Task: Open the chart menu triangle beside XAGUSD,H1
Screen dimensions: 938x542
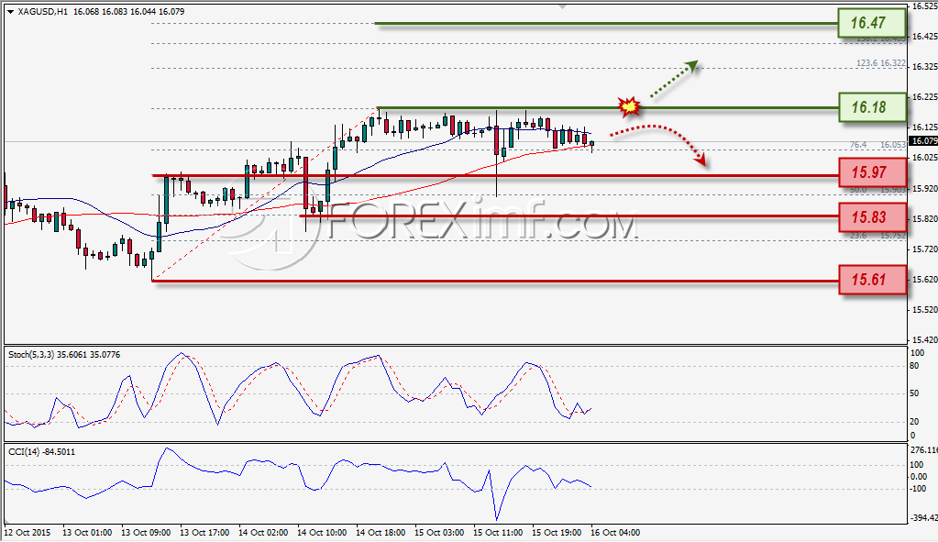Action: [x=10, y=11]
